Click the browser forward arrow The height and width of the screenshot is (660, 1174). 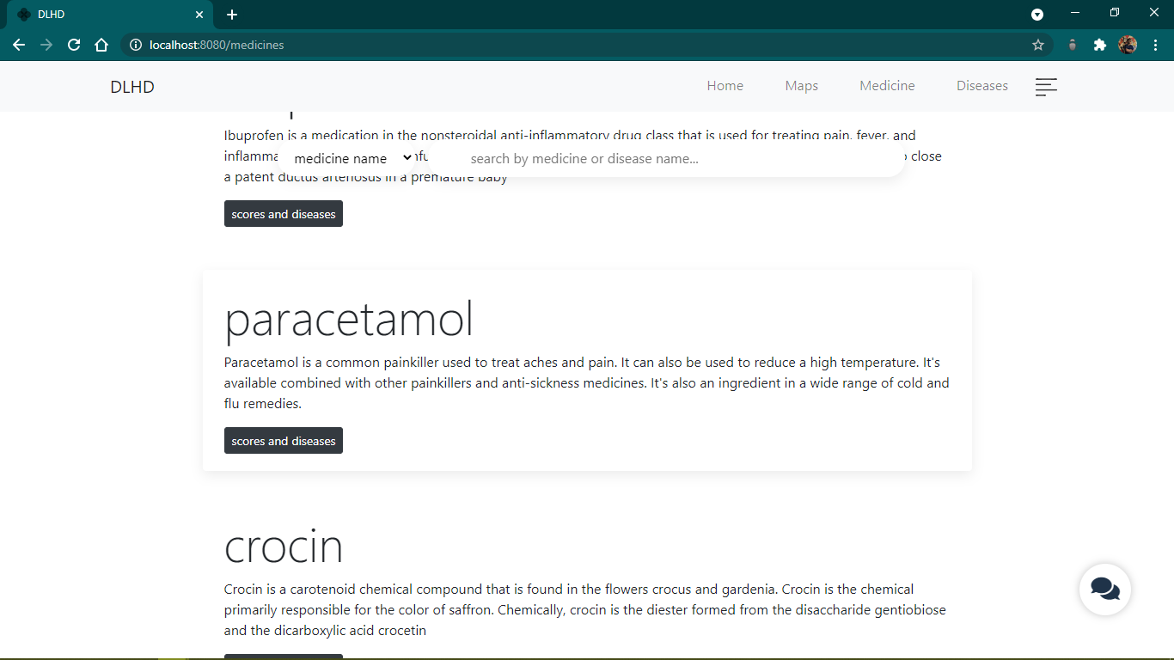[x=46, y=45]
